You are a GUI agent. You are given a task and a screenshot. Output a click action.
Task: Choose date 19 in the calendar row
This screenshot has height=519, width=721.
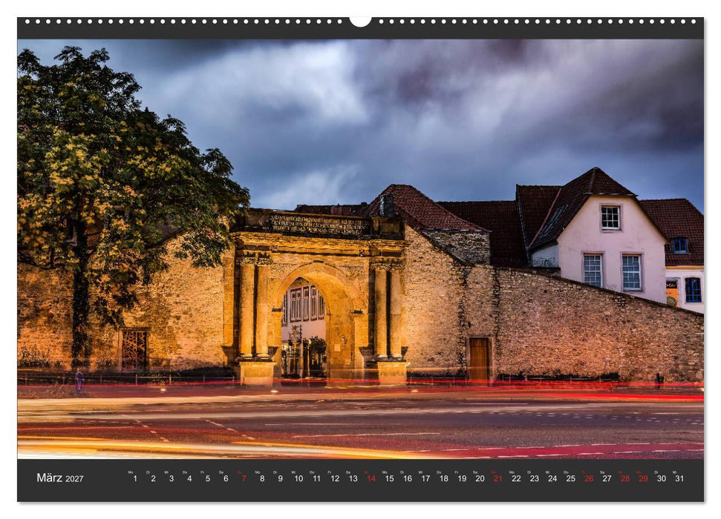462,478
